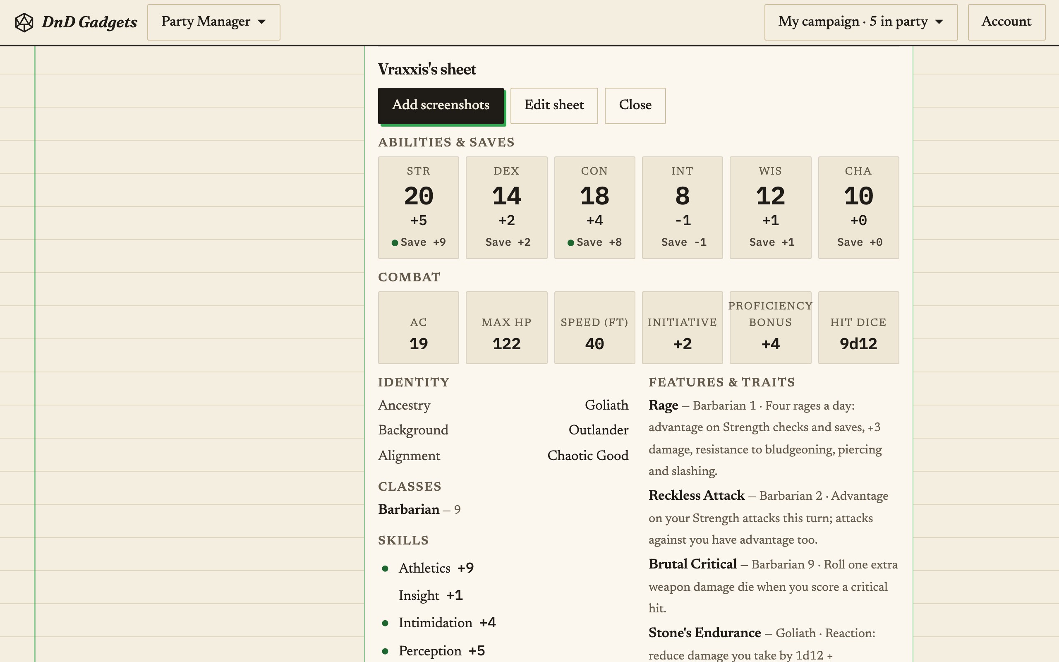
Task: Click the MAX HP 122 card
Action: [506, 328]
